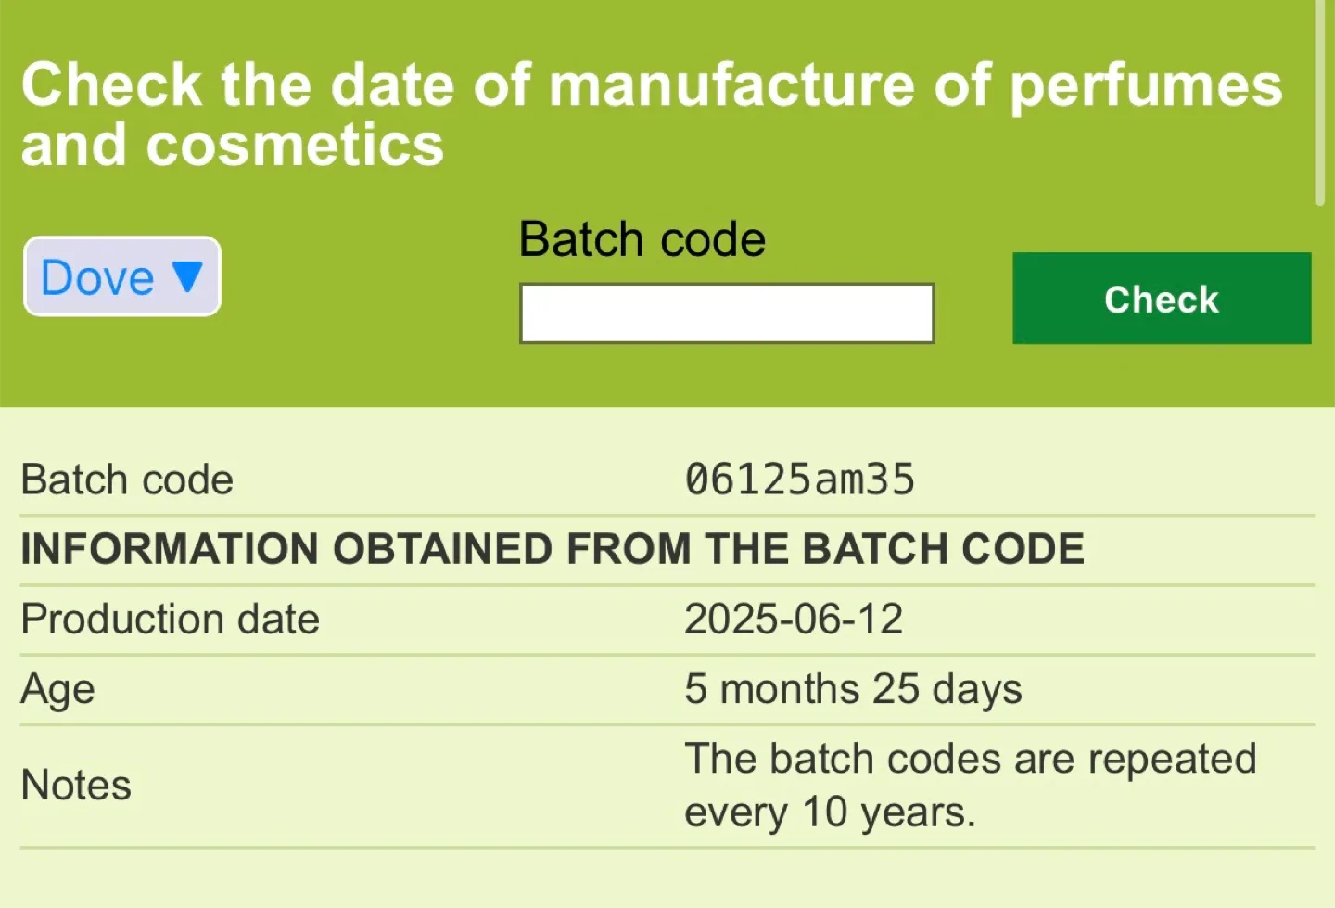Click the 'Dove' text in the brand selector

97,277
